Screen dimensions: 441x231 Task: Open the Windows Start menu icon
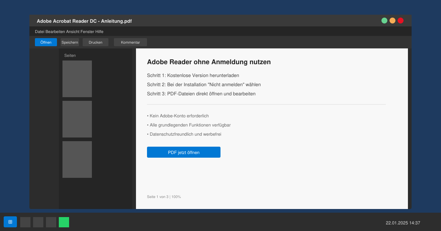pyautogui.click(x=10, y=222)
